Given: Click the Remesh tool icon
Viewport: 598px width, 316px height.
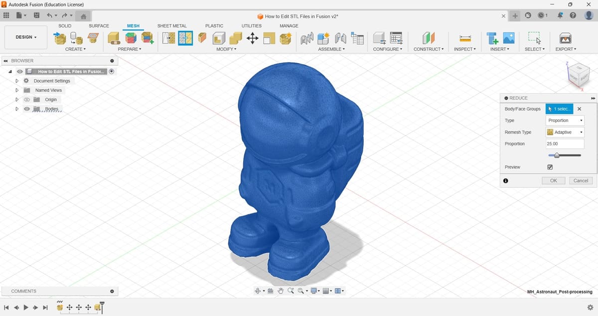Looking at the screenshot, I should click(x=169, y=38).
